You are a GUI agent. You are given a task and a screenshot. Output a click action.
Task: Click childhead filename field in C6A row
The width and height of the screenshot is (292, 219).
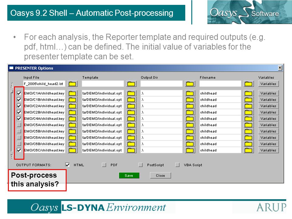(220, 137)
